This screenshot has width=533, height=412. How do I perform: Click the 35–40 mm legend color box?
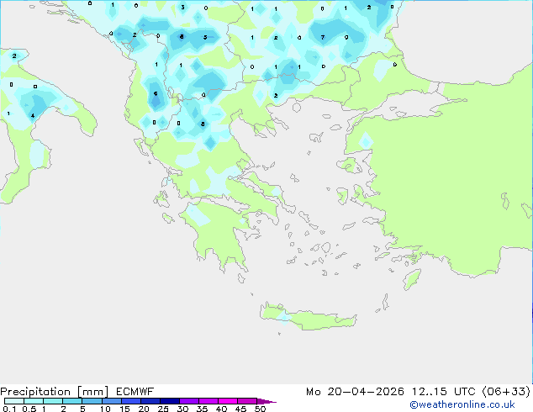point(208,401)
